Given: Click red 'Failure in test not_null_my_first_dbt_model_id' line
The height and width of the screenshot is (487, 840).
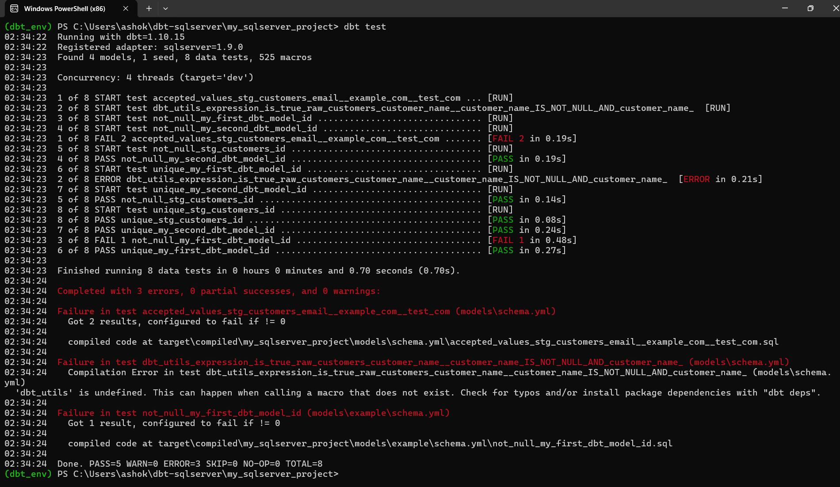Looking at the screenshot, I should (253, 413).
